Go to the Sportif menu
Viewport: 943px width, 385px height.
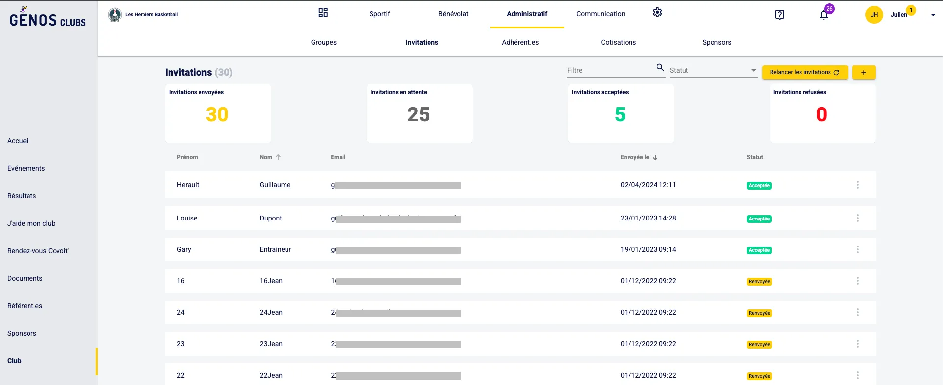click(x=379, y=14)
